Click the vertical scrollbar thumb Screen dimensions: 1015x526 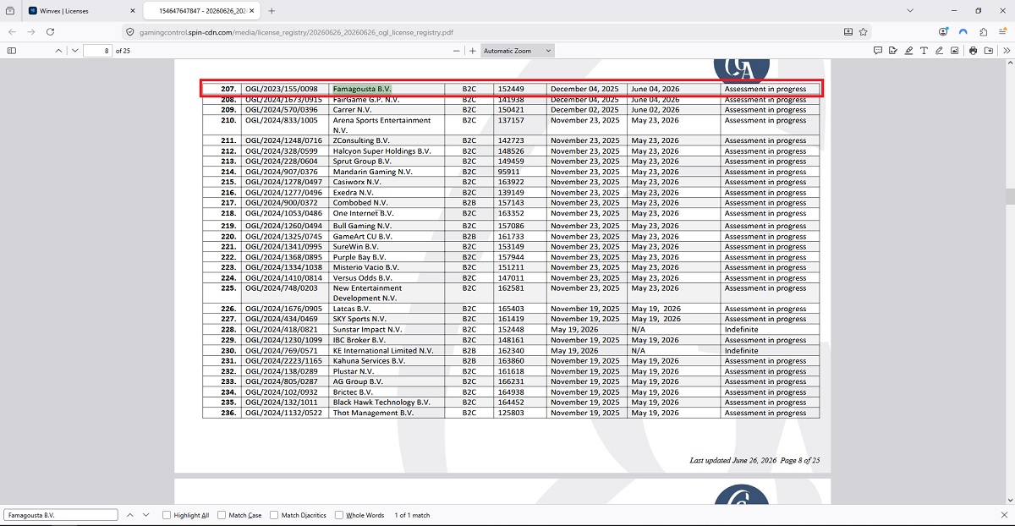[1010, 196]
